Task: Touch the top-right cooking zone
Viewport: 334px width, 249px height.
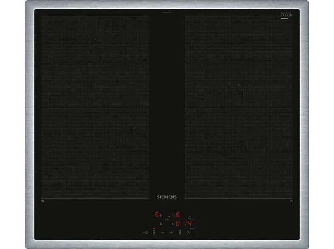Action: pyautogui.click(x=239, y=39)
